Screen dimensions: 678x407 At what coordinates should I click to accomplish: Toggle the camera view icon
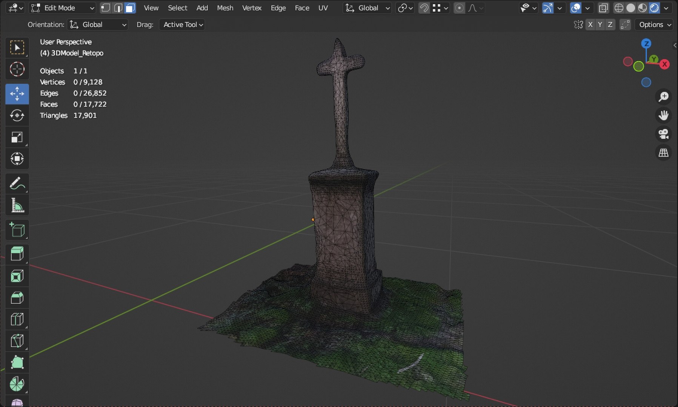tap(663, 134)
